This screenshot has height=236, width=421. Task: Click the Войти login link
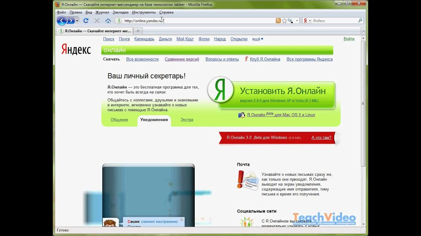coord(349,39)
